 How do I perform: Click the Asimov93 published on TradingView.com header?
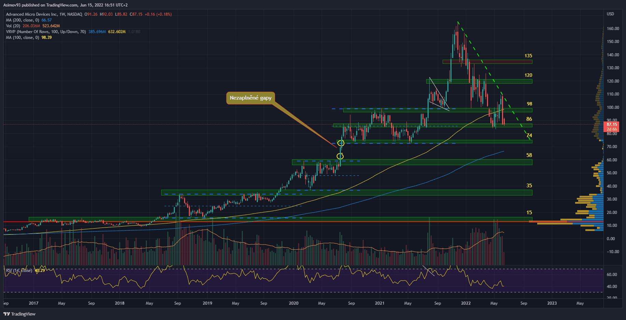(66, 5)
